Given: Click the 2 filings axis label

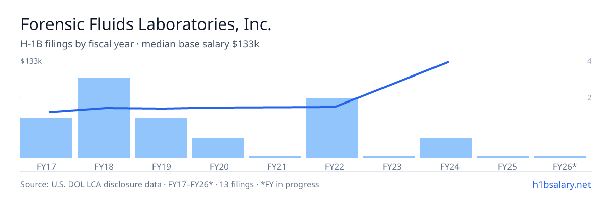Looking at the screenshot, I should [589, 97].
